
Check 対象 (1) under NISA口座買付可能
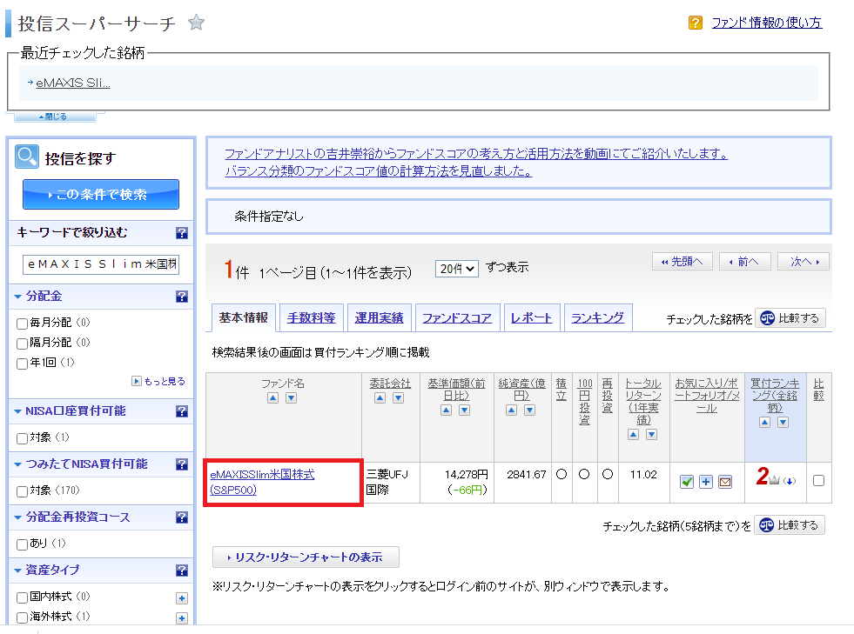(23, 438)
